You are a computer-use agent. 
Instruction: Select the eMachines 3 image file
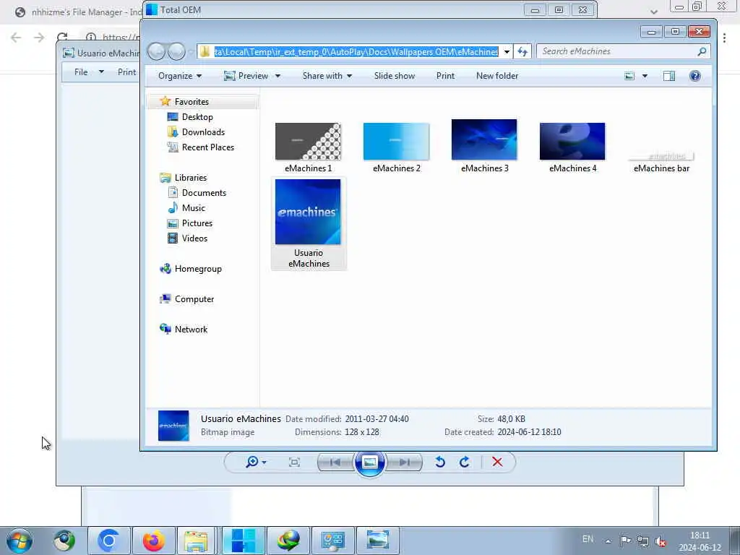coord(484,139)
